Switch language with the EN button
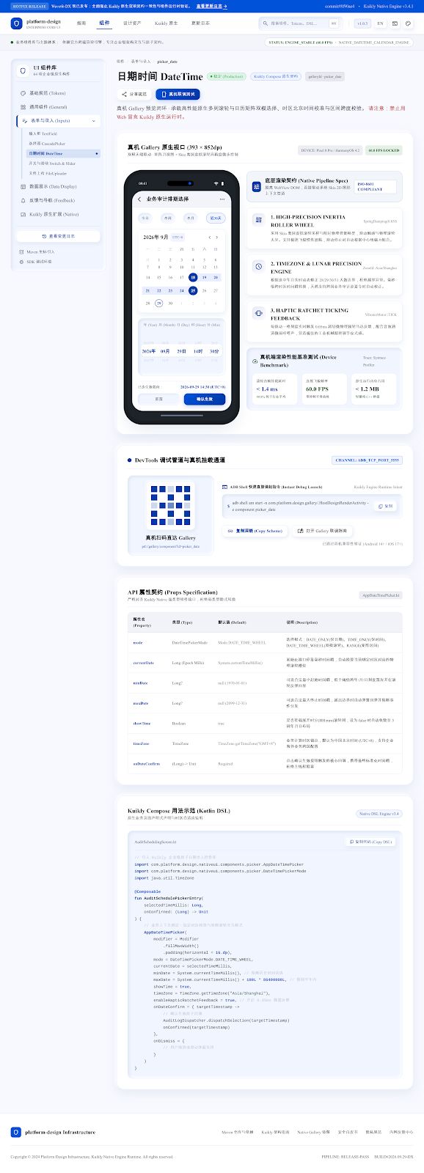The width and height of the screenshot is (424, 1173). 380,23
